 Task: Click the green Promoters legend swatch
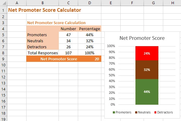pyautogui.click(x=114, y=112)
